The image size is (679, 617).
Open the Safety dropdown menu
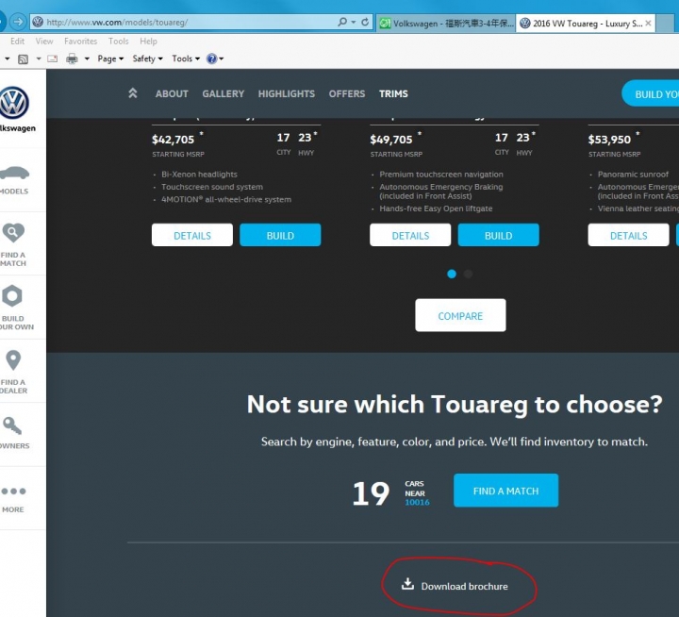[147, 58]
